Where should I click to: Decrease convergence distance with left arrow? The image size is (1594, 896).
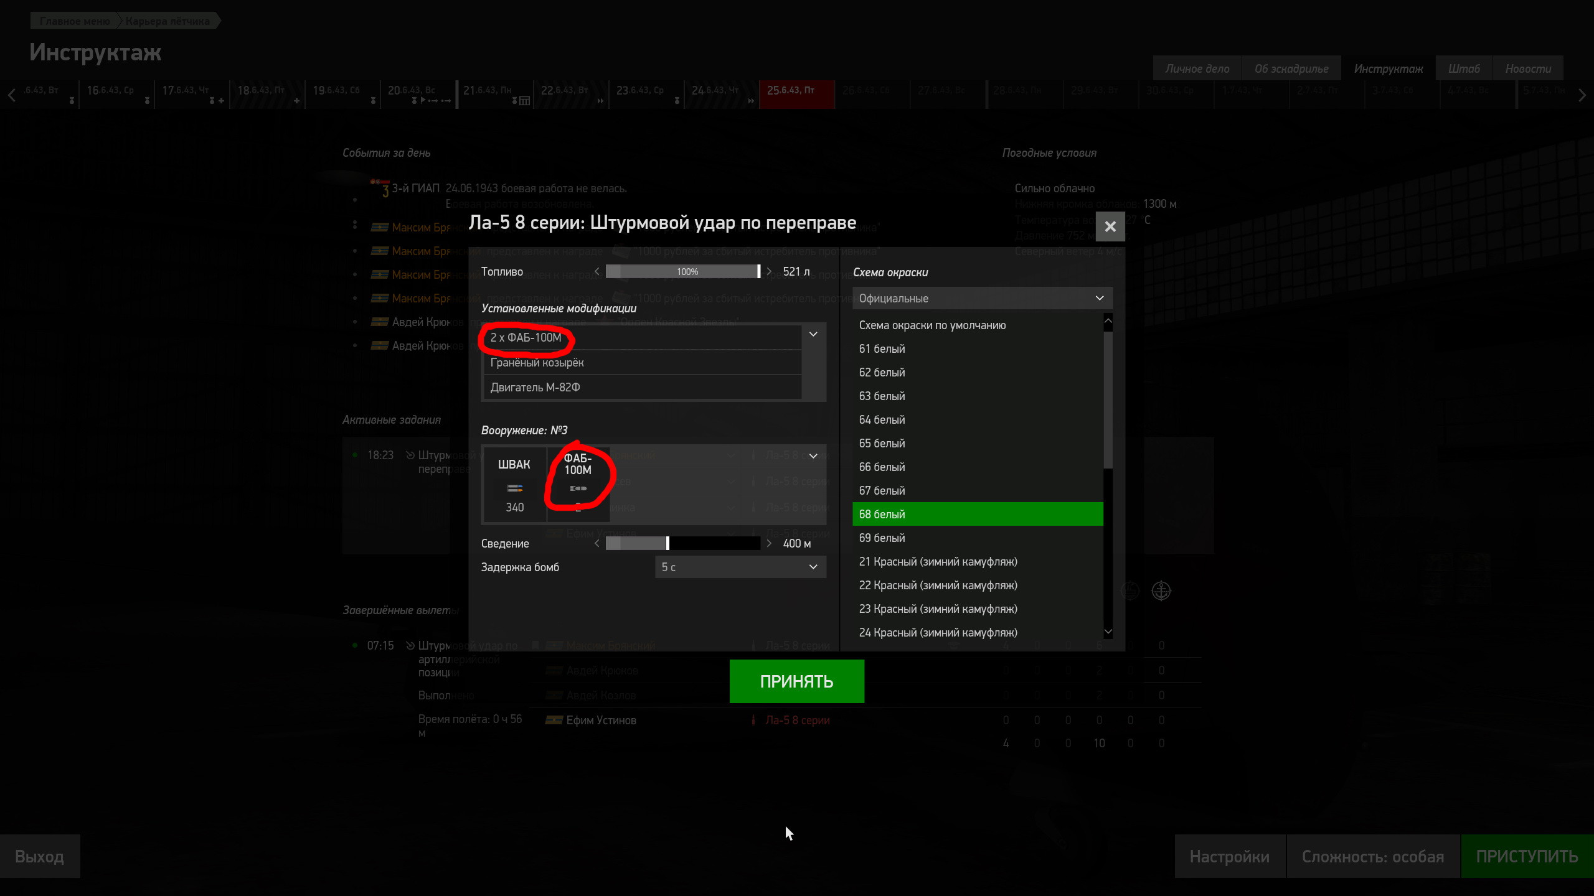tap(597, 544)
